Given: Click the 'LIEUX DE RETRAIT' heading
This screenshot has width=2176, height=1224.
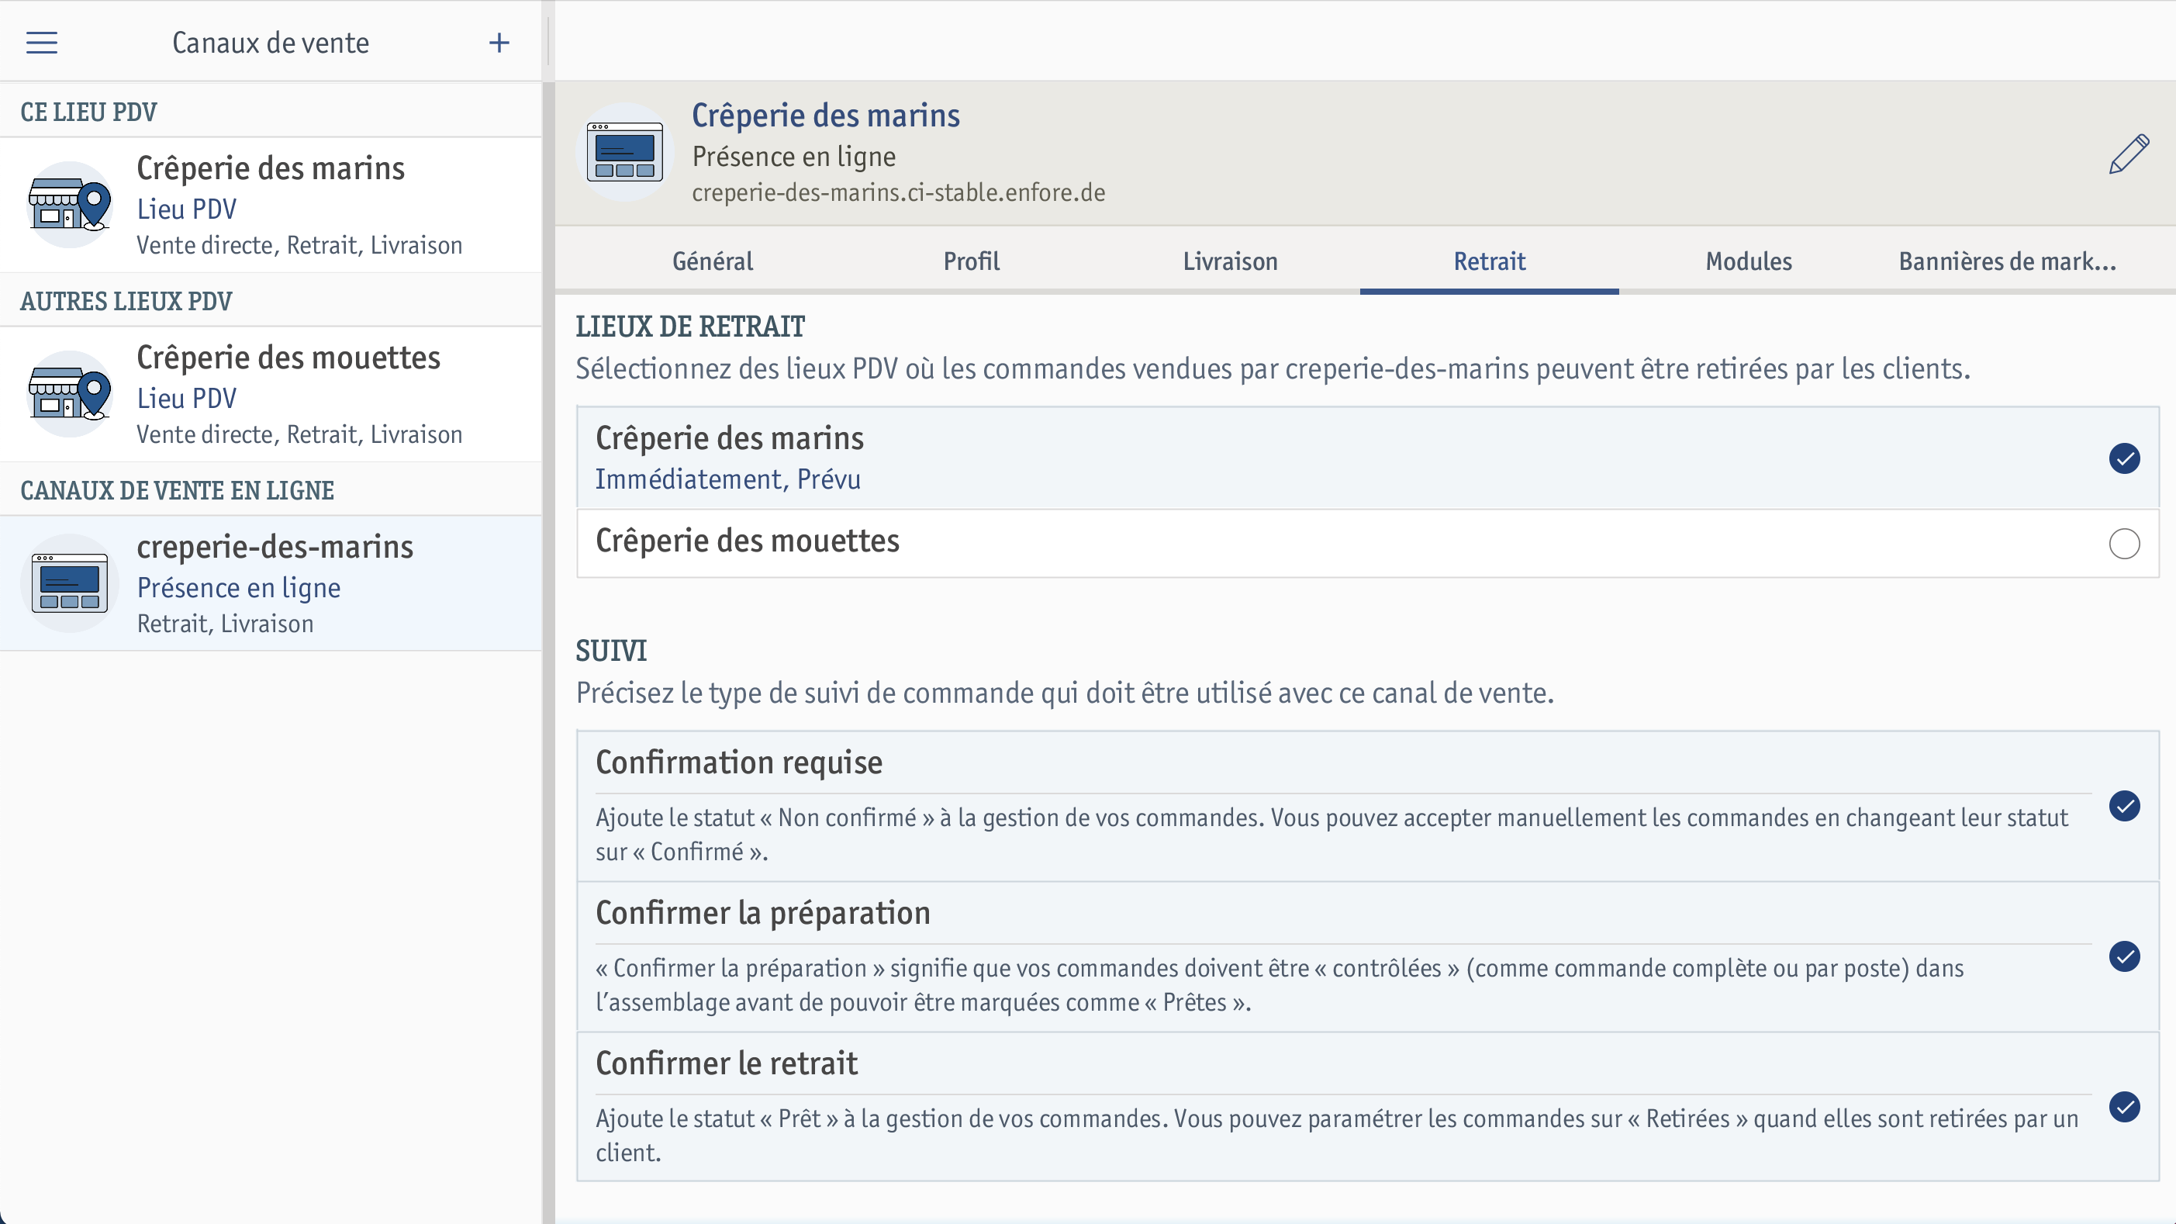Looking at the screenshot, I should click(690, 327).
